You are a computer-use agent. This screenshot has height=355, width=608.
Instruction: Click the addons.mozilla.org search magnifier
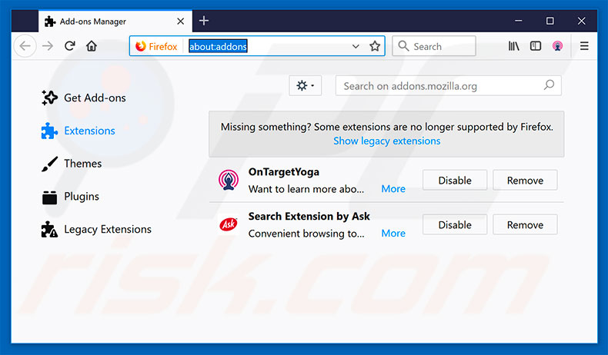549,85
